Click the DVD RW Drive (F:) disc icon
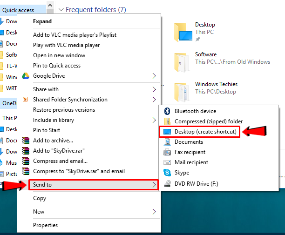Viewport: 285px width, 235px height. pyautogui.click(x=167, y=183)
